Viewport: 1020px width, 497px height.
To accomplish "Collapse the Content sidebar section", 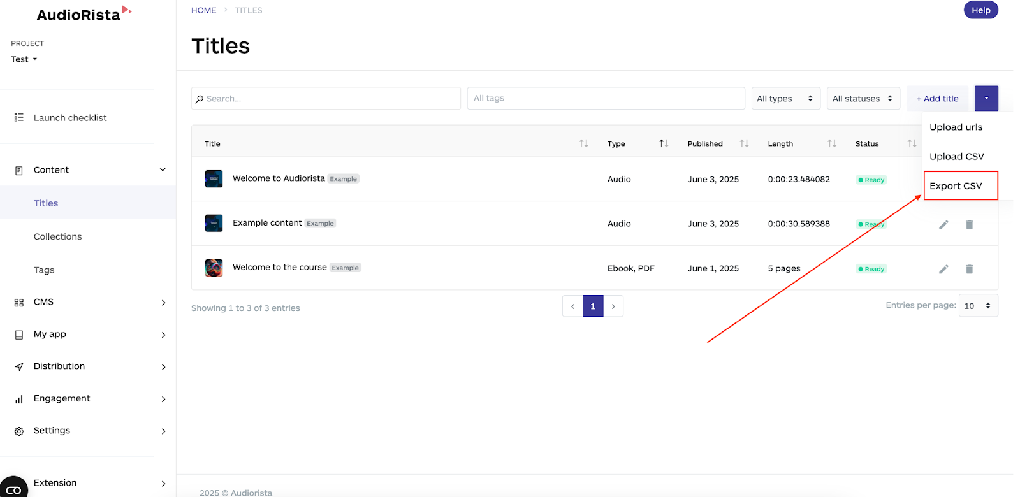I will tap(163, 169).
